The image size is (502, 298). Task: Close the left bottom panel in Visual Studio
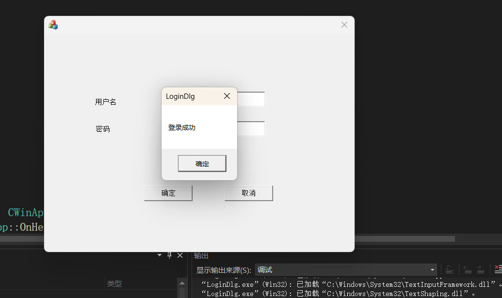click(x=180, y=255)
